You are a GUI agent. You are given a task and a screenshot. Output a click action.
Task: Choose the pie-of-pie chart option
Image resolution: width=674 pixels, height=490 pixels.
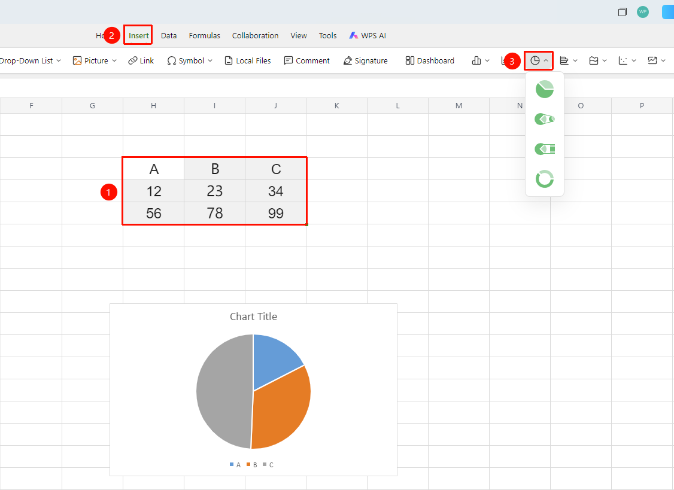pyautogui.click(x=545, y=119)
